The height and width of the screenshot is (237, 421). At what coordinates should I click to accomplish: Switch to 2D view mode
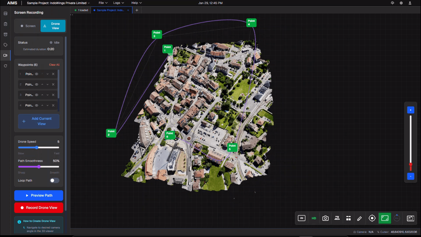302,218
